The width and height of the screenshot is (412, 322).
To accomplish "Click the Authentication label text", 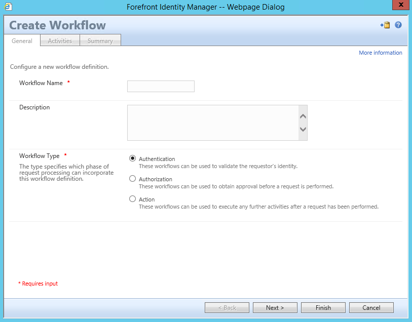I will point(157,159).
